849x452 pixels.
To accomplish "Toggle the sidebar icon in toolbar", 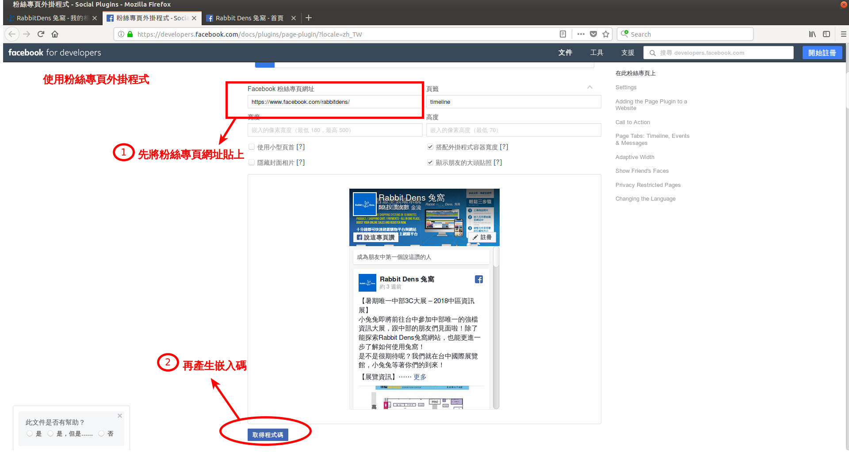I will [x=826, y=34].
